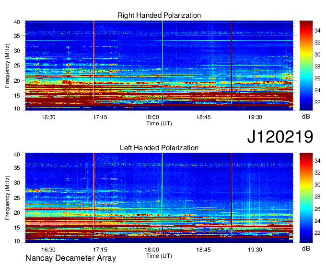Click the 24 dB label on the top colorbar

[317, 90]
